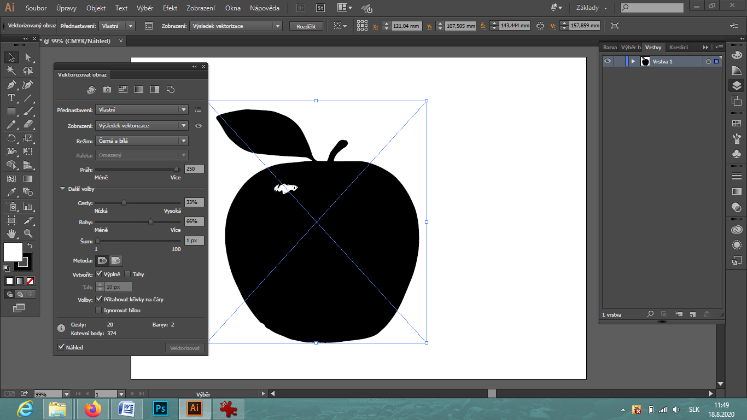Create new layer in Vrstvy panel
This screenshot has height=420, width=747.
click(692, 314)
